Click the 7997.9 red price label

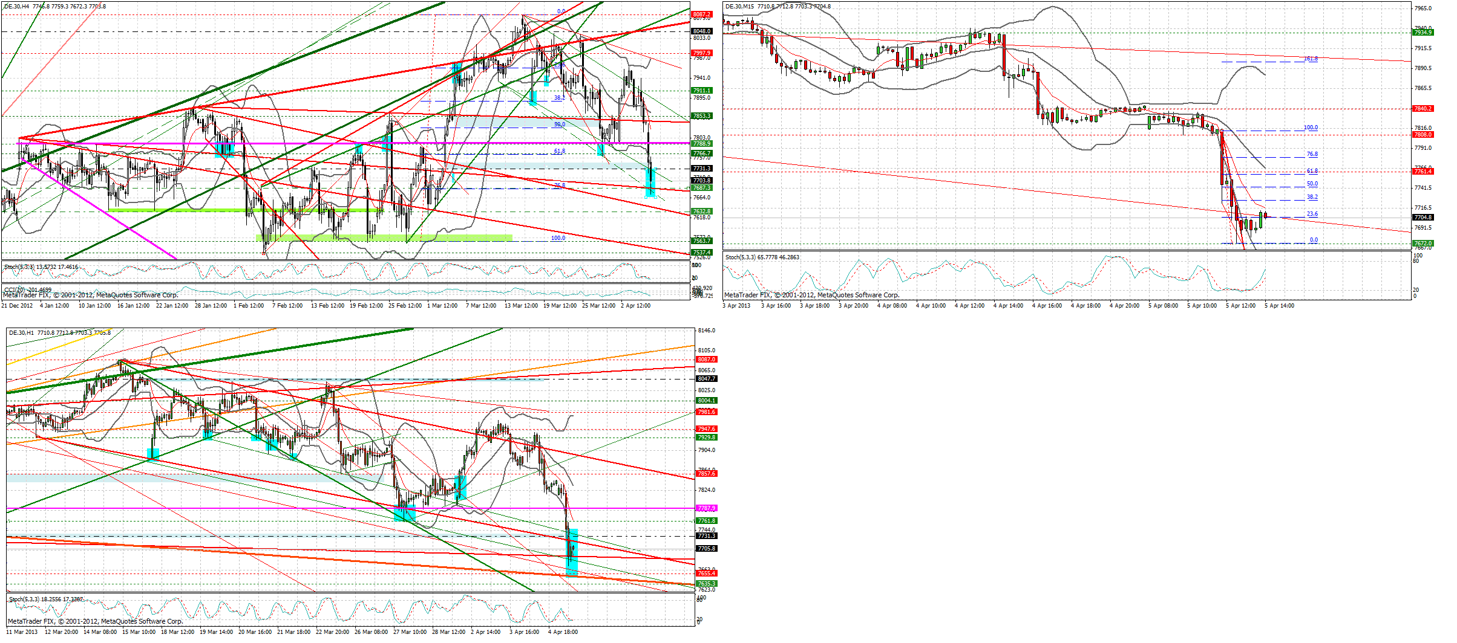(x=702, y=53)
